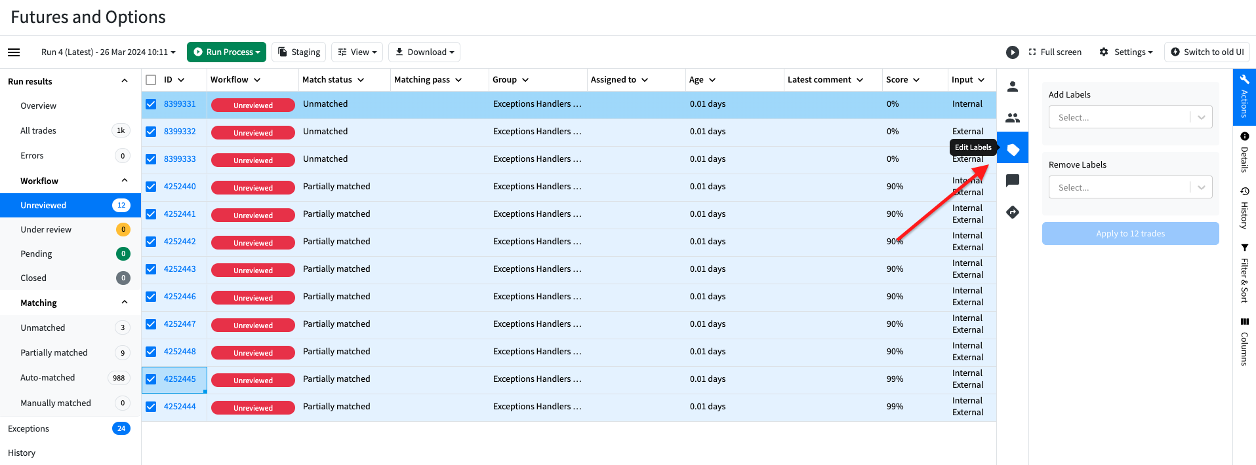Click the Unreviewed badge for trade 8399331
This screenshot has height=465, width=1256.
click(x=253, y=105)
